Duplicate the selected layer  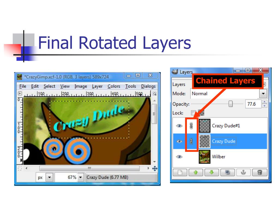[x=228, y=172]
